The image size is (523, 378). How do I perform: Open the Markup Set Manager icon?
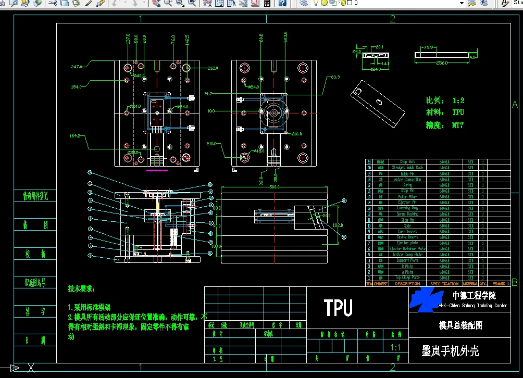pos(255,3)
